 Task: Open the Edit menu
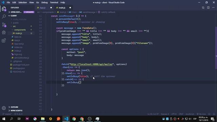coord(14,2)
